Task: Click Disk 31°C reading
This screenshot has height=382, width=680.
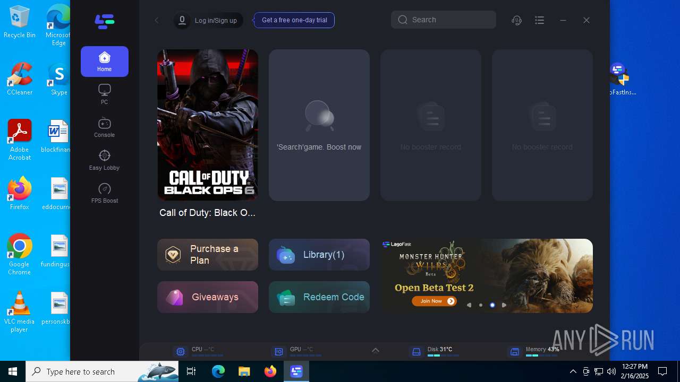Action: point(440,349)
